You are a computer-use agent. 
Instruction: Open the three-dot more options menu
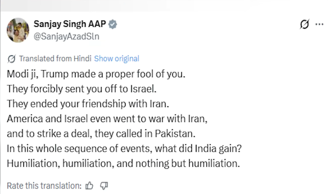(x=319, y=24)
